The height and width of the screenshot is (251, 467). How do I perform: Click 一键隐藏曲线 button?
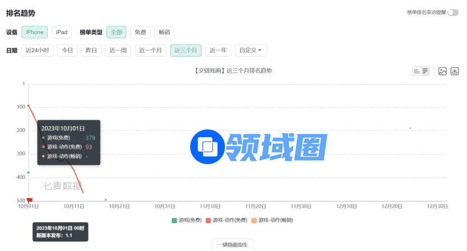tap(232, 245)
